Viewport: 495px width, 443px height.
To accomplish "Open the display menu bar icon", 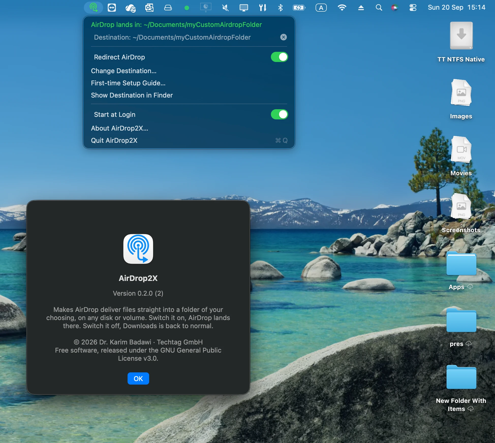I will tap(244, 8).
